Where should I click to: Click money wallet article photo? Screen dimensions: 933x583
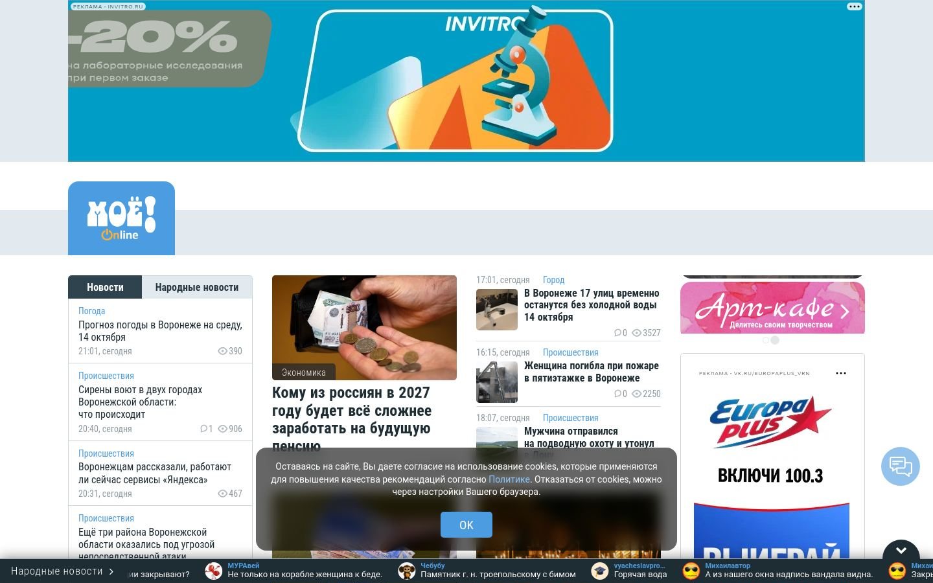tap(364, 328)
